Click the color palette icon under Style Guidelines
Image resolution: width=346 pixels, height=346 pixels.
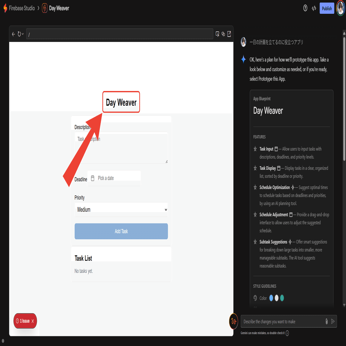[x=255, y=298]
